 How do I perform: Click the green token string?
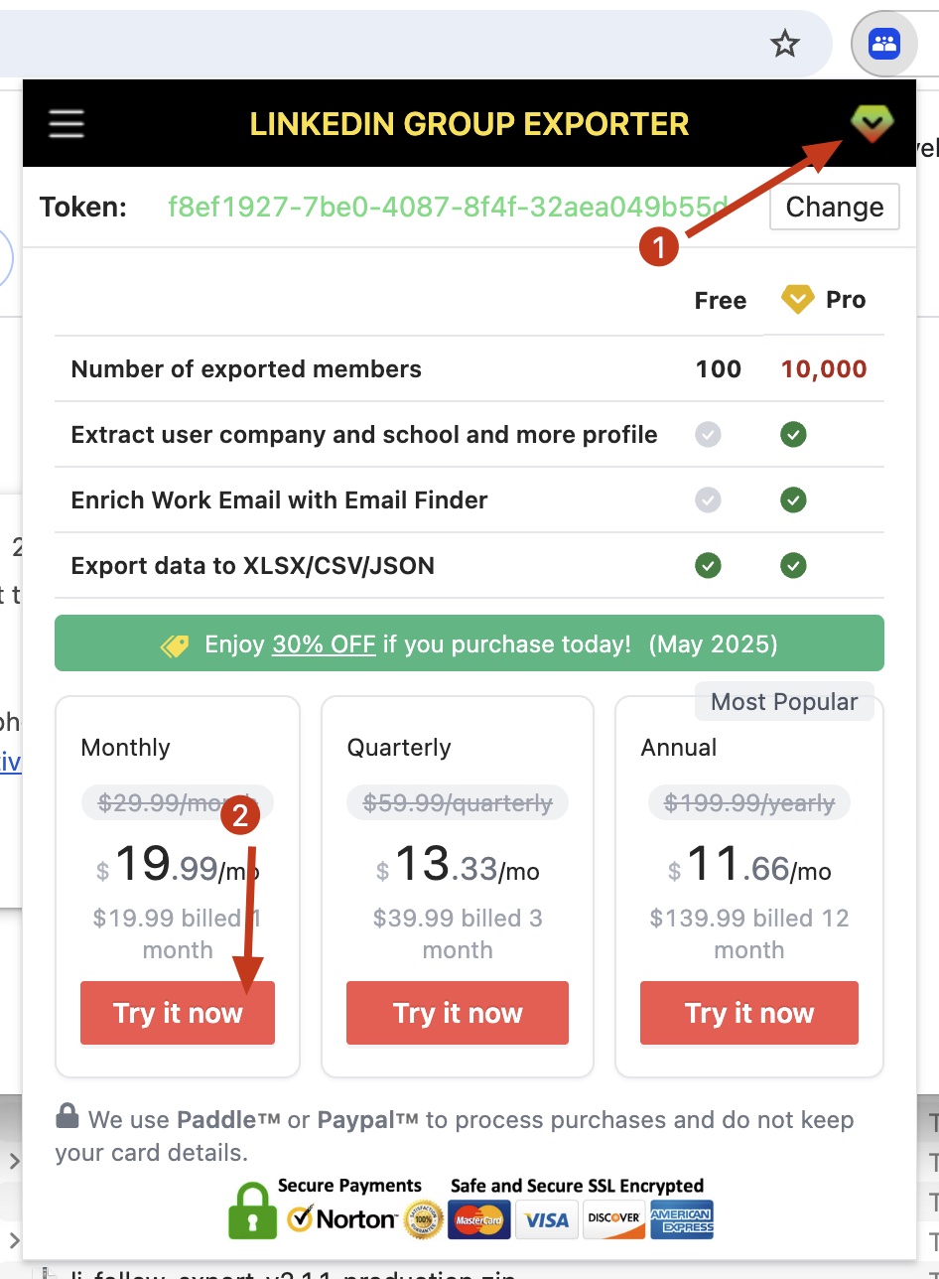(x=448, y=207)
